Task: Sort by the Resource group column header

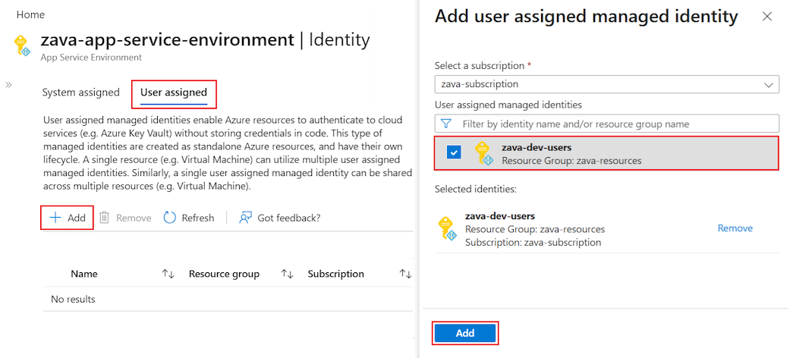Action: (x=224, y=274)
